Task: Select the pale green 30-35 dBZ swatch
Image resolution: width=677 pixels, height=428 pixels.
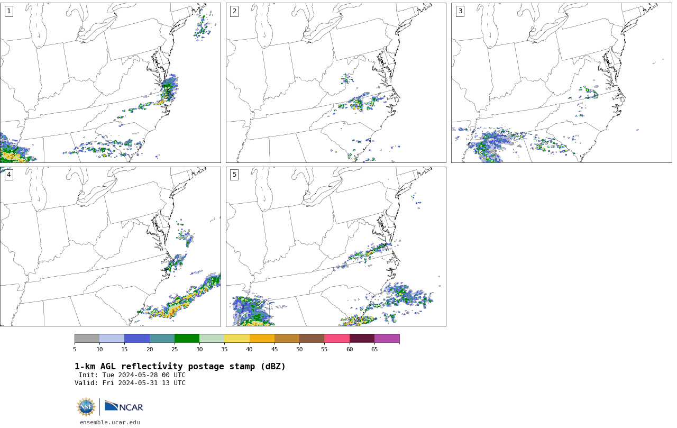Action: (x=212, y=339)
